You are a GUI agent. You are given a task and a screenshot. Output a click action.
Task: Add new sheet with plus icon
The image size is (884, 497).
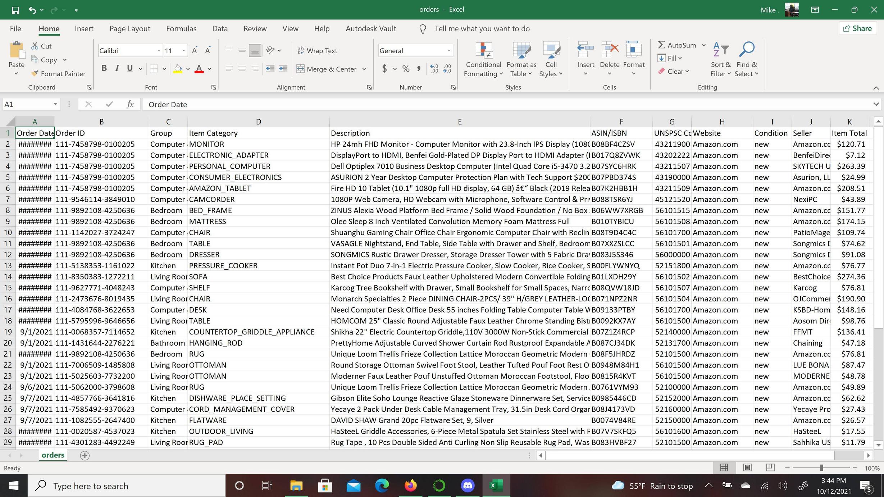85,456
